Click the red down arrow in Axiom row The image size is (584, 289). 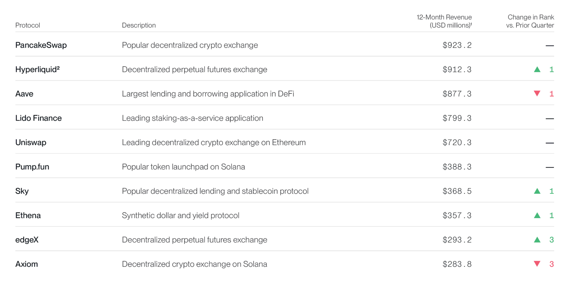point(537,264)
